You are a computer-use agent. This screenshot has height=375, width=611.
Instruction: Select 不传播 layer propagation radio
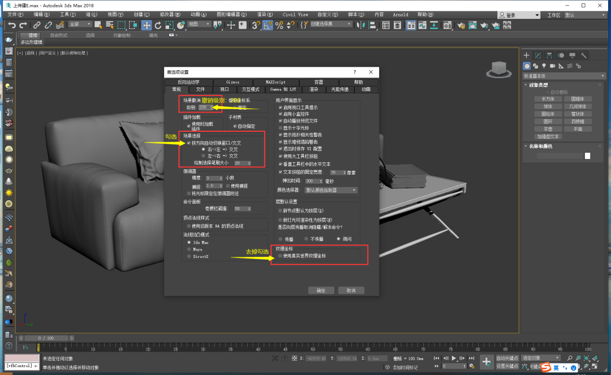[306, 239]
